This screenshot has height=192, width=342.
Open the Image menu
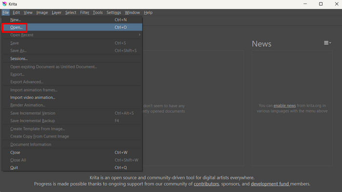[42, 12]
